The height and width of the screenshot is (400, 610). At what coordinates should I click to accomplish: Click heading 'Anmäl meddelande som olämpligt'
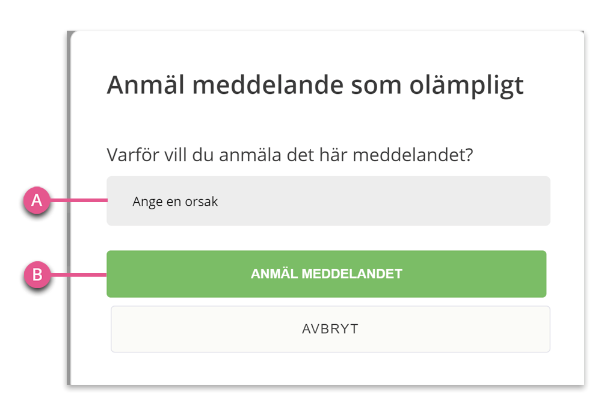pyautogui.click(x=315, y=85)
